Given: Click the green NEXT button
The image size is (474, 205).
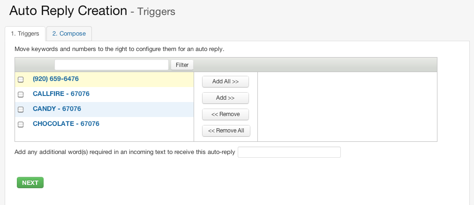Looking at the screenshot, I should tap(30, 183).
